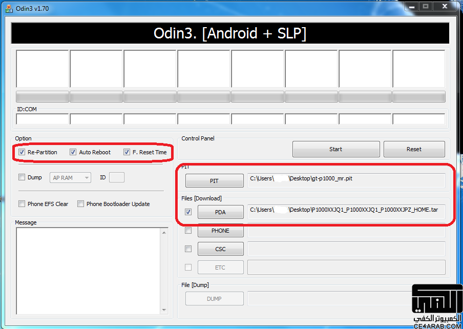463x329 pixels.
Task: Enable the Dump checkbox
Action: (22, 177)
